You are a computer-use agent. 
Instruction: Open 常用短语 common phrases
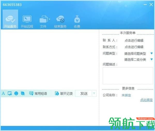(x=38, y=93)
